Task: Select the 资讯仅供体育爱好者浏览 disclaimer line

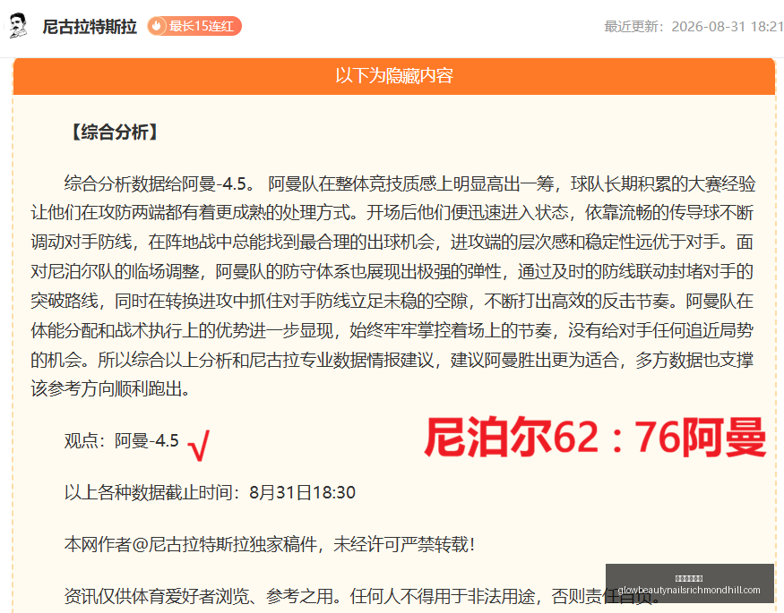Action: (362, 596)
